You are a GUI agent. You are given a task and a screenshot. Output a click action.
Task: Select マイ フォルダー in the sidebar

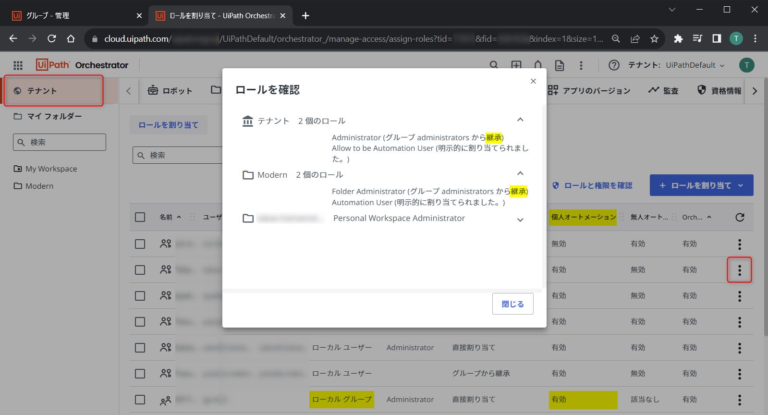pyautogui.click(x=48, y=116)
